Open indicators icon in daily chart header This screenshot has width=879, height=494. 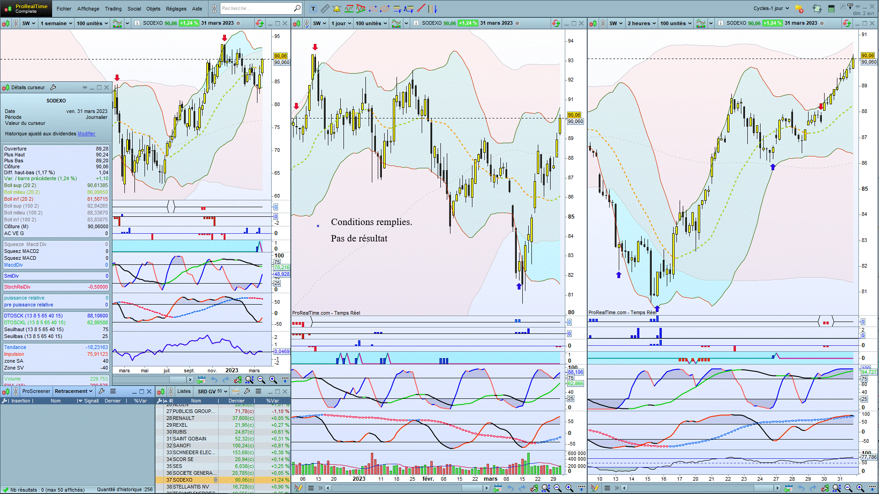(396, 23)
